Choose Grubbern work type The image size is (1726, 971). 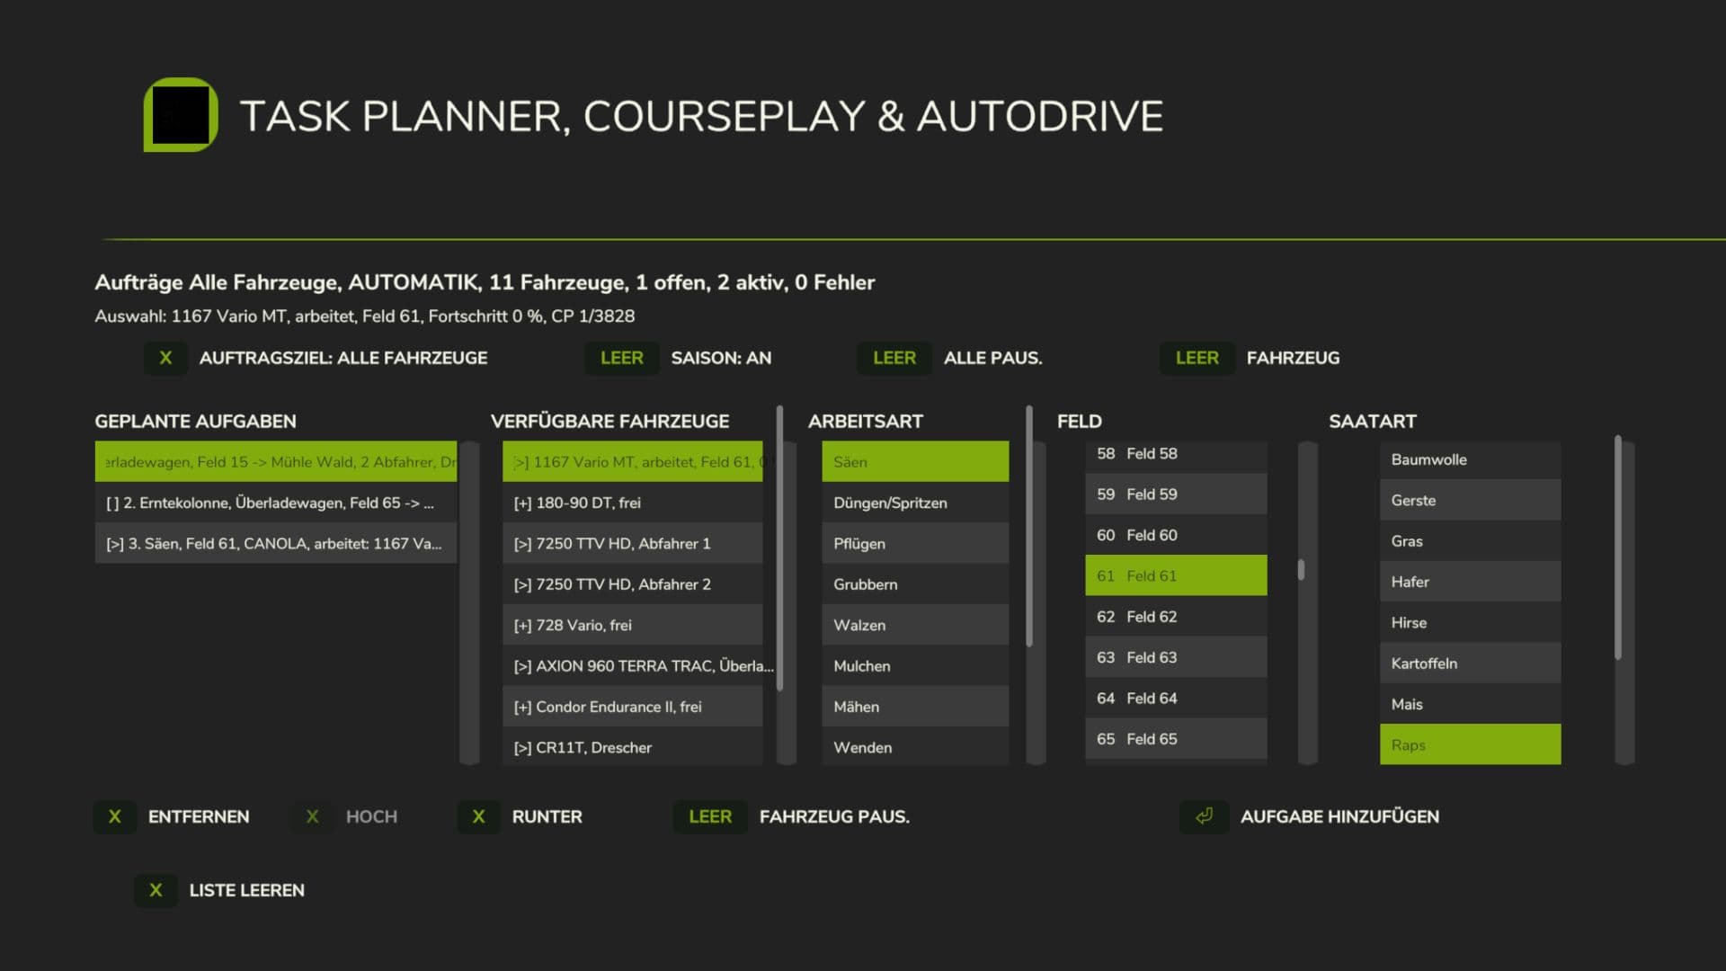coord(915,584)
